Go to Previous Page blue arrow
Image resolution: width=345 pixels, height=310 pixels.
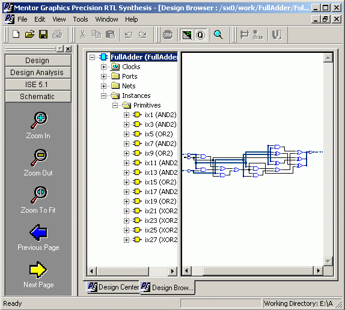(38, 232)
